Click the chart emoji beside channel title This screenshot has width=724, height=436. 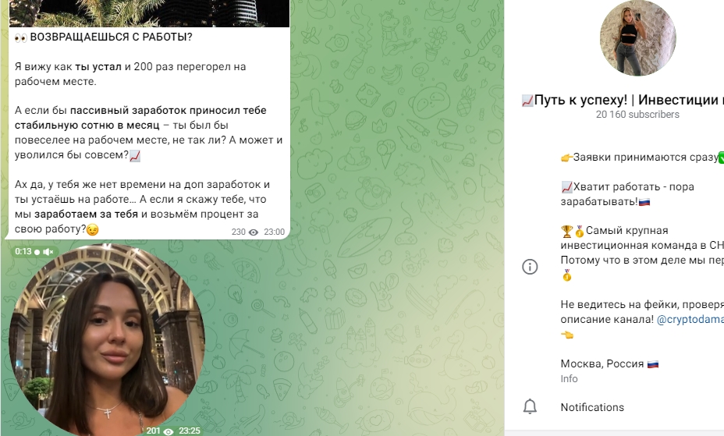(527, 100)
